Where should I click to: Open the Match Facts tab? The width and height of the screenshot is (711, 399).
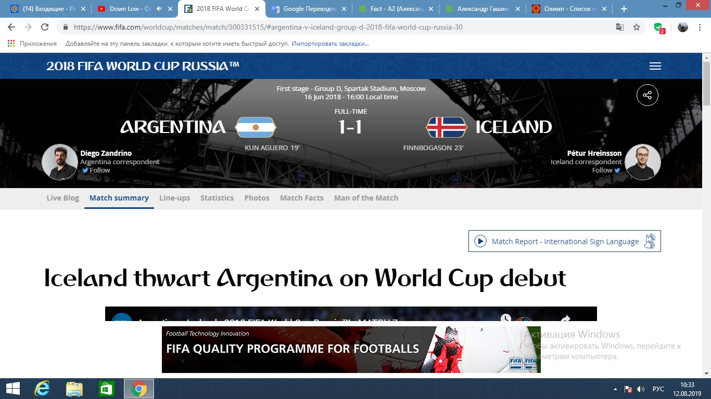pyautogui.click(x=302, y=198)
